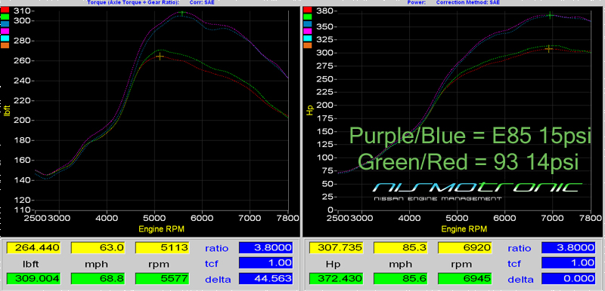This screenshot has height=291, width=605.
Task: Click the green run swatch beside power graph
Action: [308, 17]
